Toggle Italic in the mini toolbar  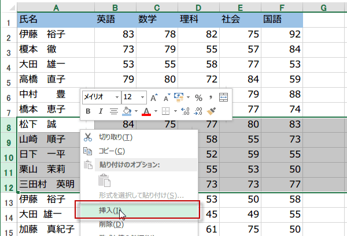(x=101, y=111)
